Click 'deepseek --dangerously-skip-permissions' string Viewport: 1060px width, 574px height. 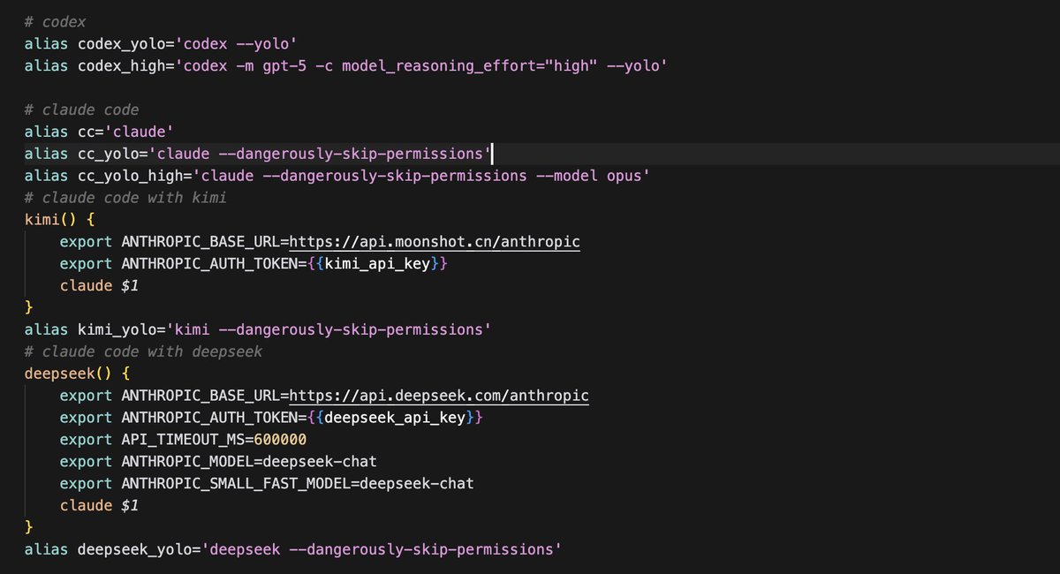(x=382, y=549)
